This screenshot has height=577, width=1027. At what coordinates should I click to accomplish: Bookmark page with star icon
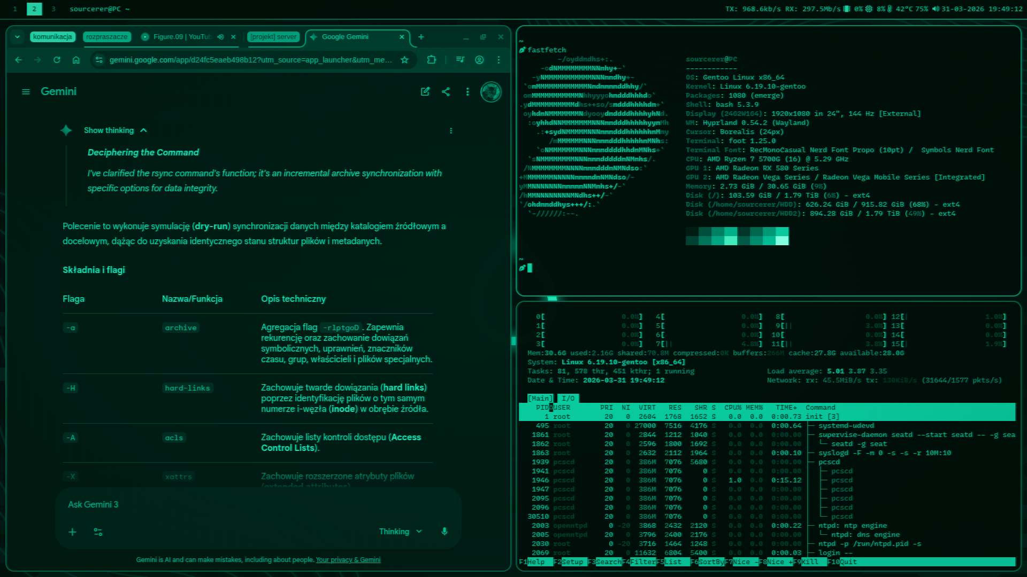tap(405, 60)
